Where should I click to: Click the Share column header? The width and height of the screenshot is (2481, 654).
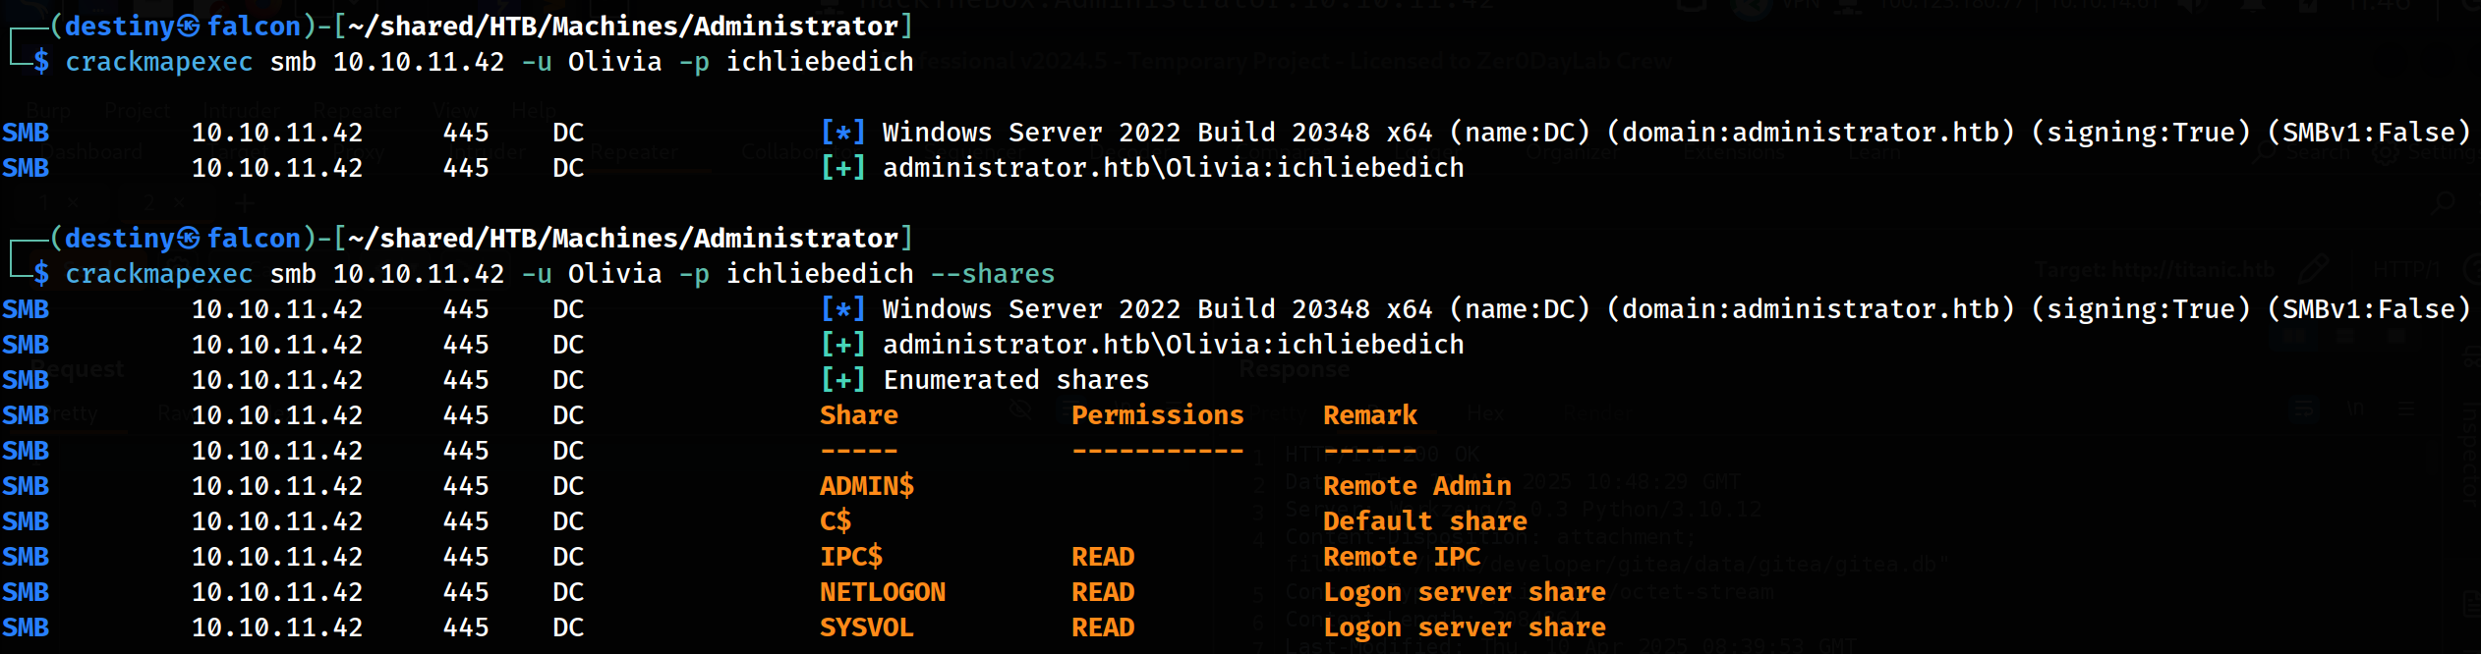858,415
